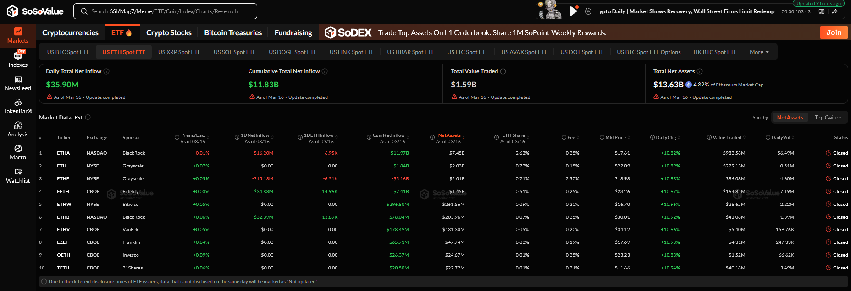Open Indexes in the sidebar
Screen dimensions: 851x291
tap(18, 59)
